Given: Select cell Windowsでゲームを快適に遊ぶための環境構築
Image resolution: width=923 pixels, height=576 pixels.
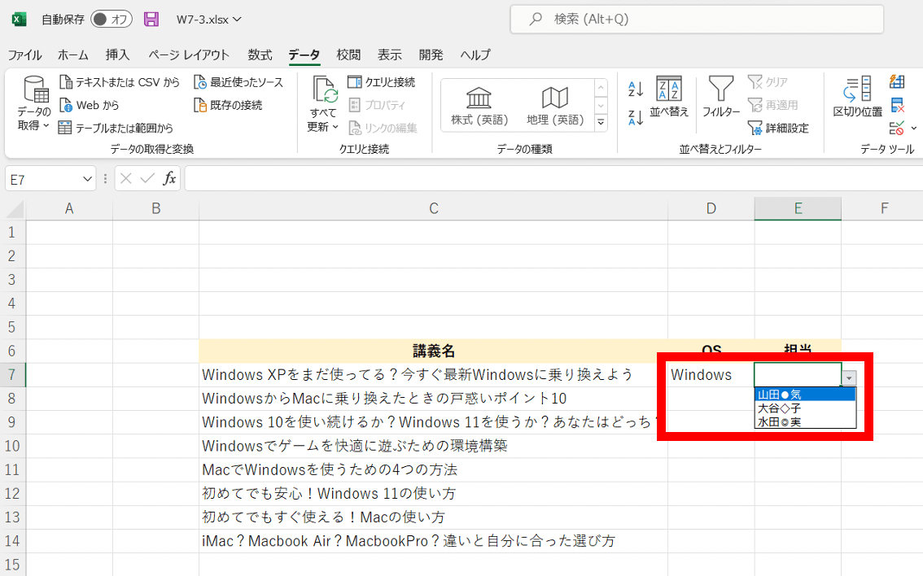Looking at the screenshot, I should click(x=433, y=446).
